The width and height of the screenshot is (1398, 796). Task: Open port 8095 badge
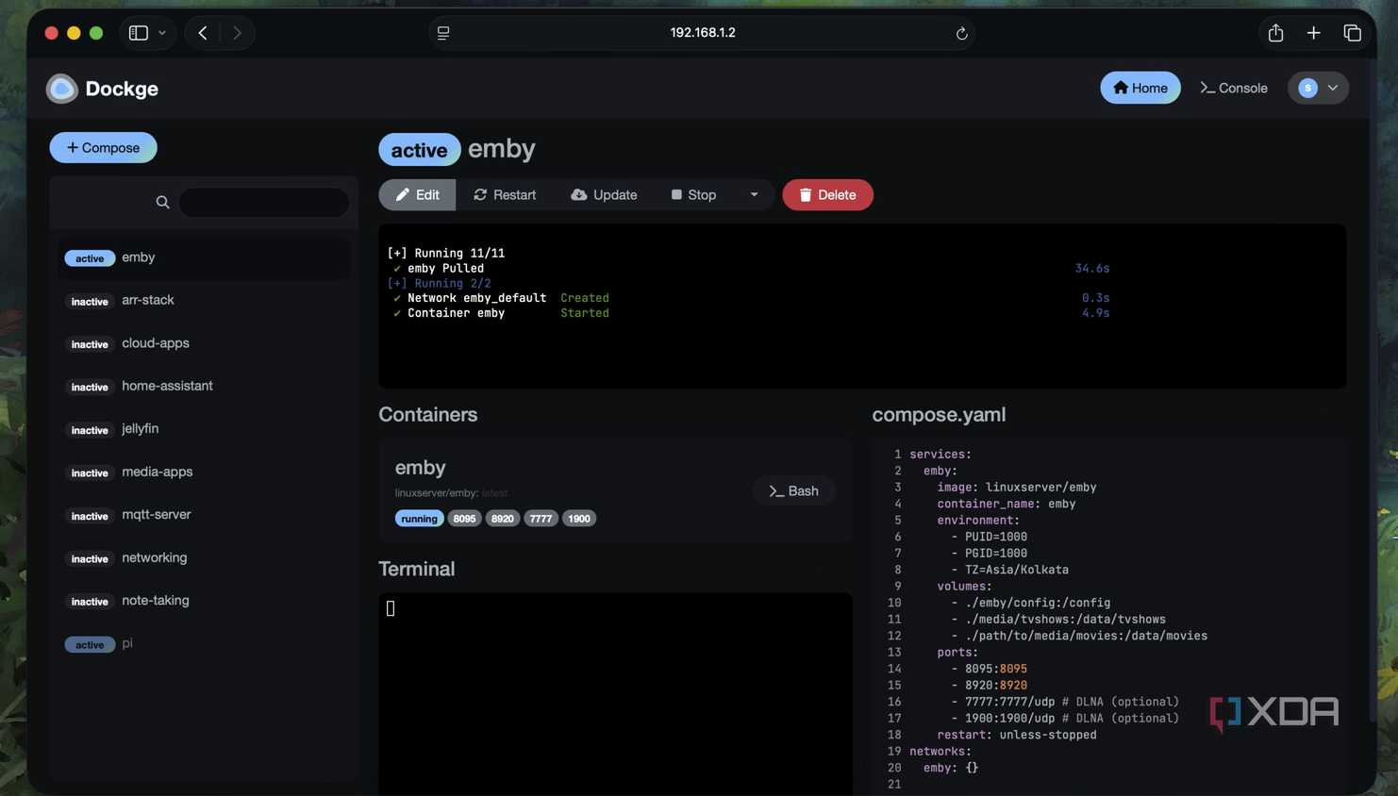[x=464, y=519]
